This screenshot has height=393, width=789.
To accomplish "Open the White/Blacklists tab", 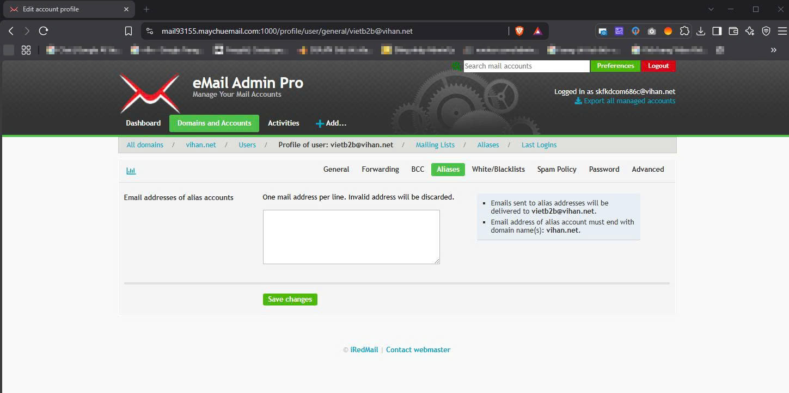I will [x=498, y=170].
